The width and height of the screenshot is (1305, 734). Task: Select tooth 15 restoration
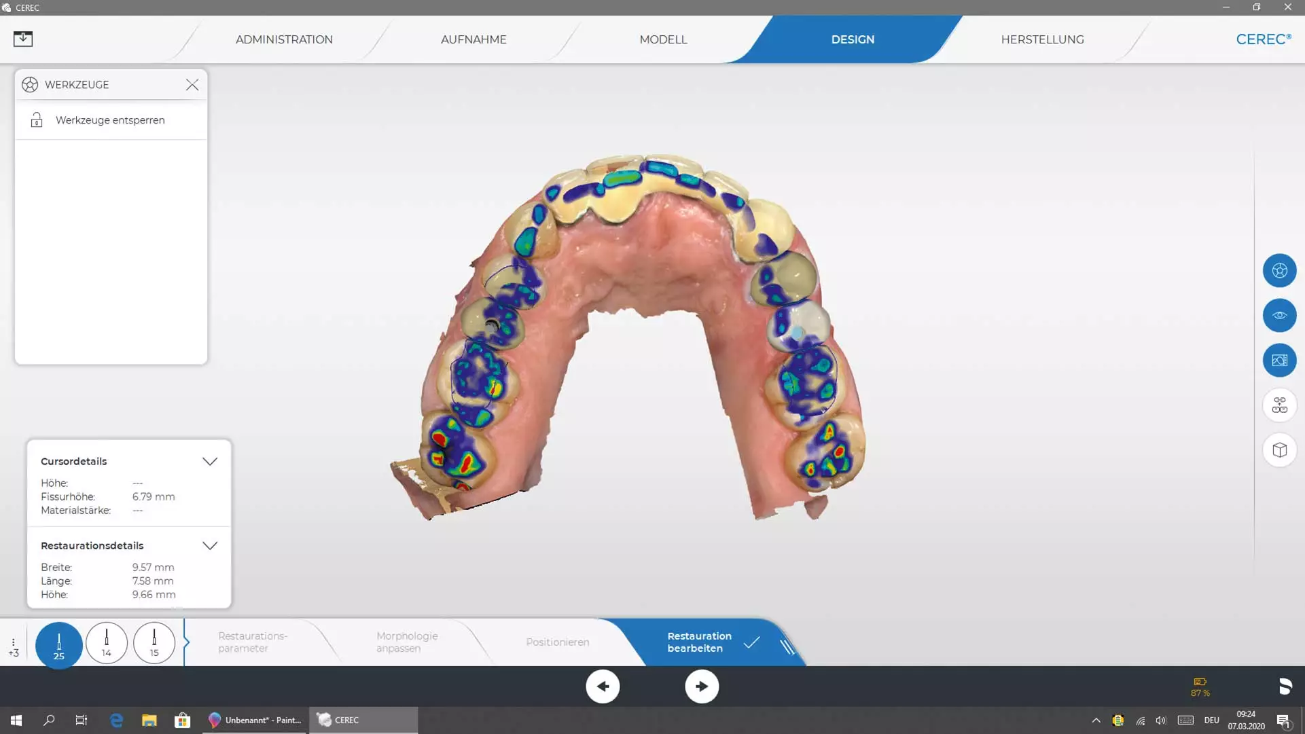[x=154, y=643]
